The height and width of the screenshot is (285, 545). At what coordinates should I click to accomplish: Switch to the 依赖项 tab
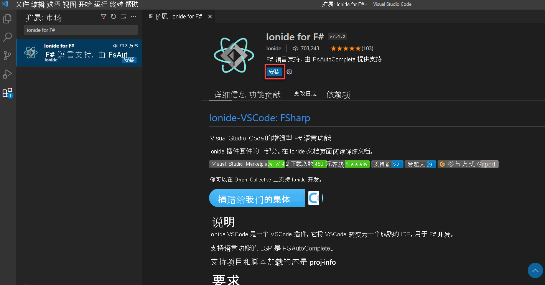tap(338, 94)
